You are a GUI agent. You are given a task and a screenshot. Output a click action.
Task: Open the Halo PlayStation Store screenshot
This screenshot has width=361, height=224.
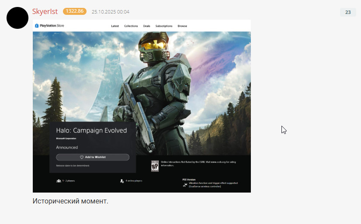point(142,106)
